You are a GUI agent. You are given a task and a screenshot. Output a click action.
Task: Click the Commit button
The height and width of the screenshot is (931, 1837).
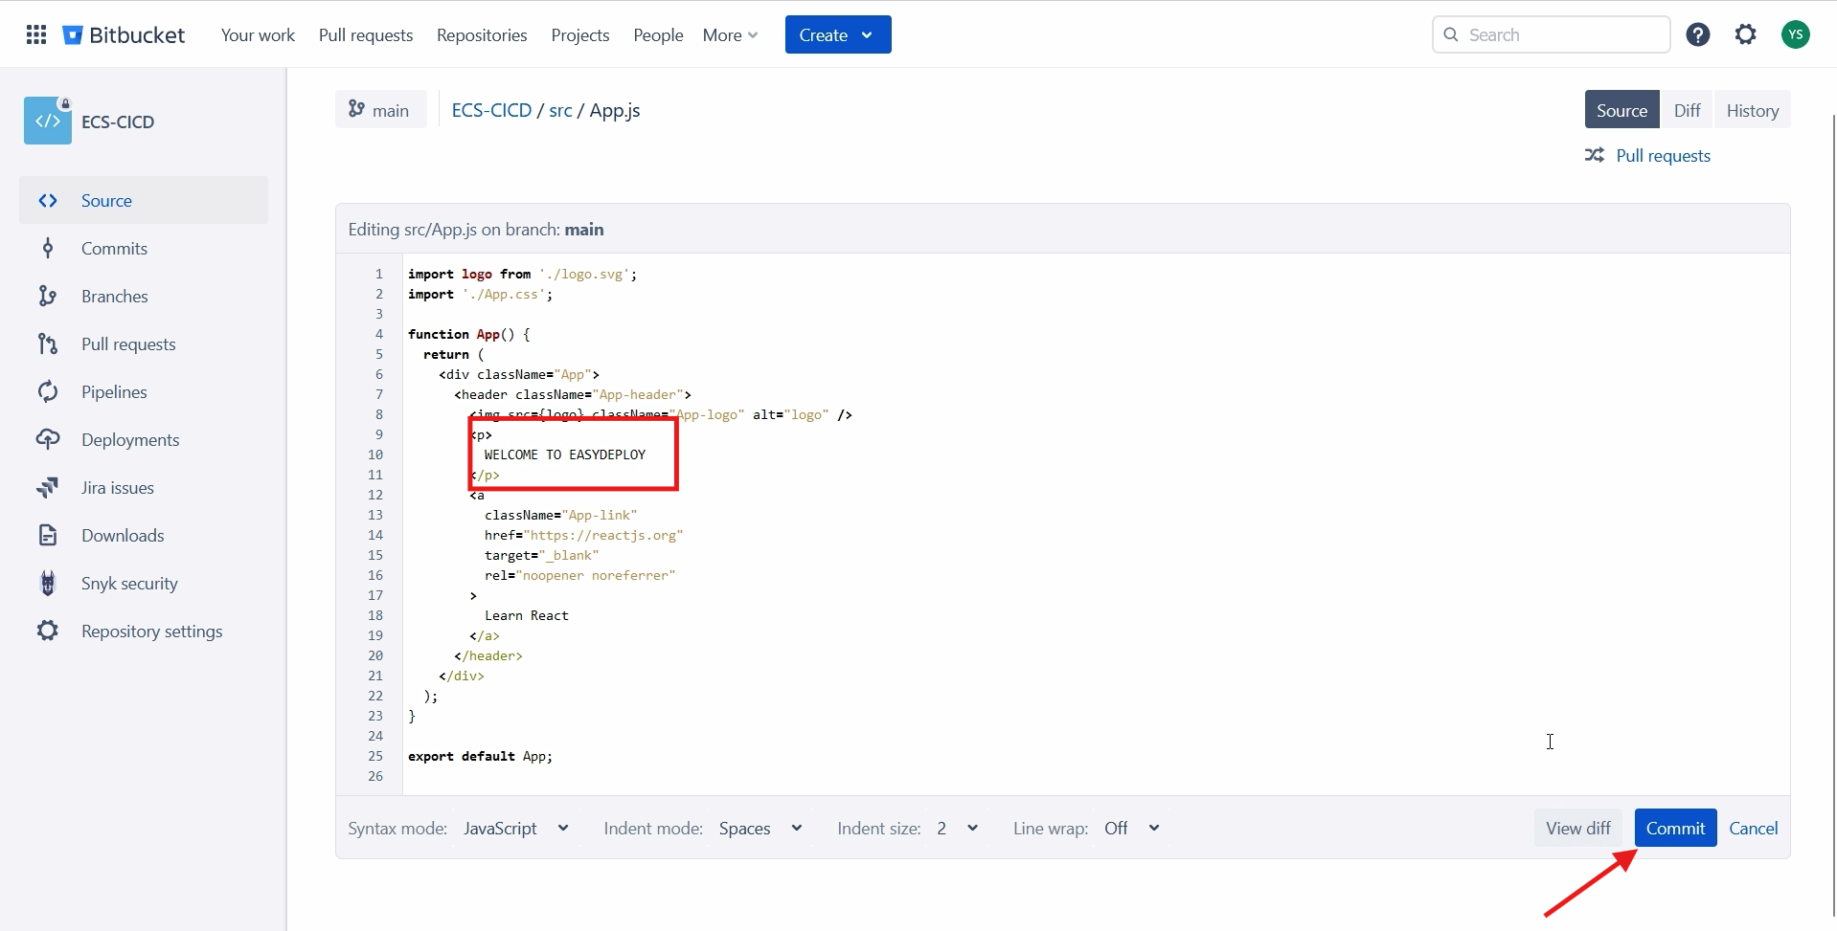[x=1675, y=828]
